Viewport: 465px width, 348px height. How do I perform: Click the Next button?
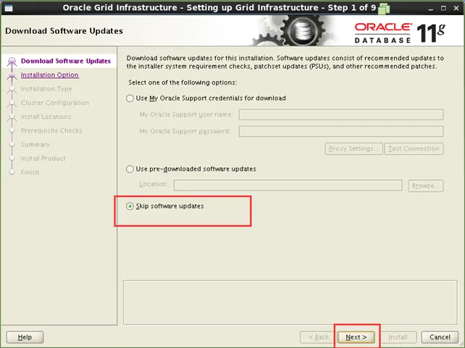pos(356,337)
